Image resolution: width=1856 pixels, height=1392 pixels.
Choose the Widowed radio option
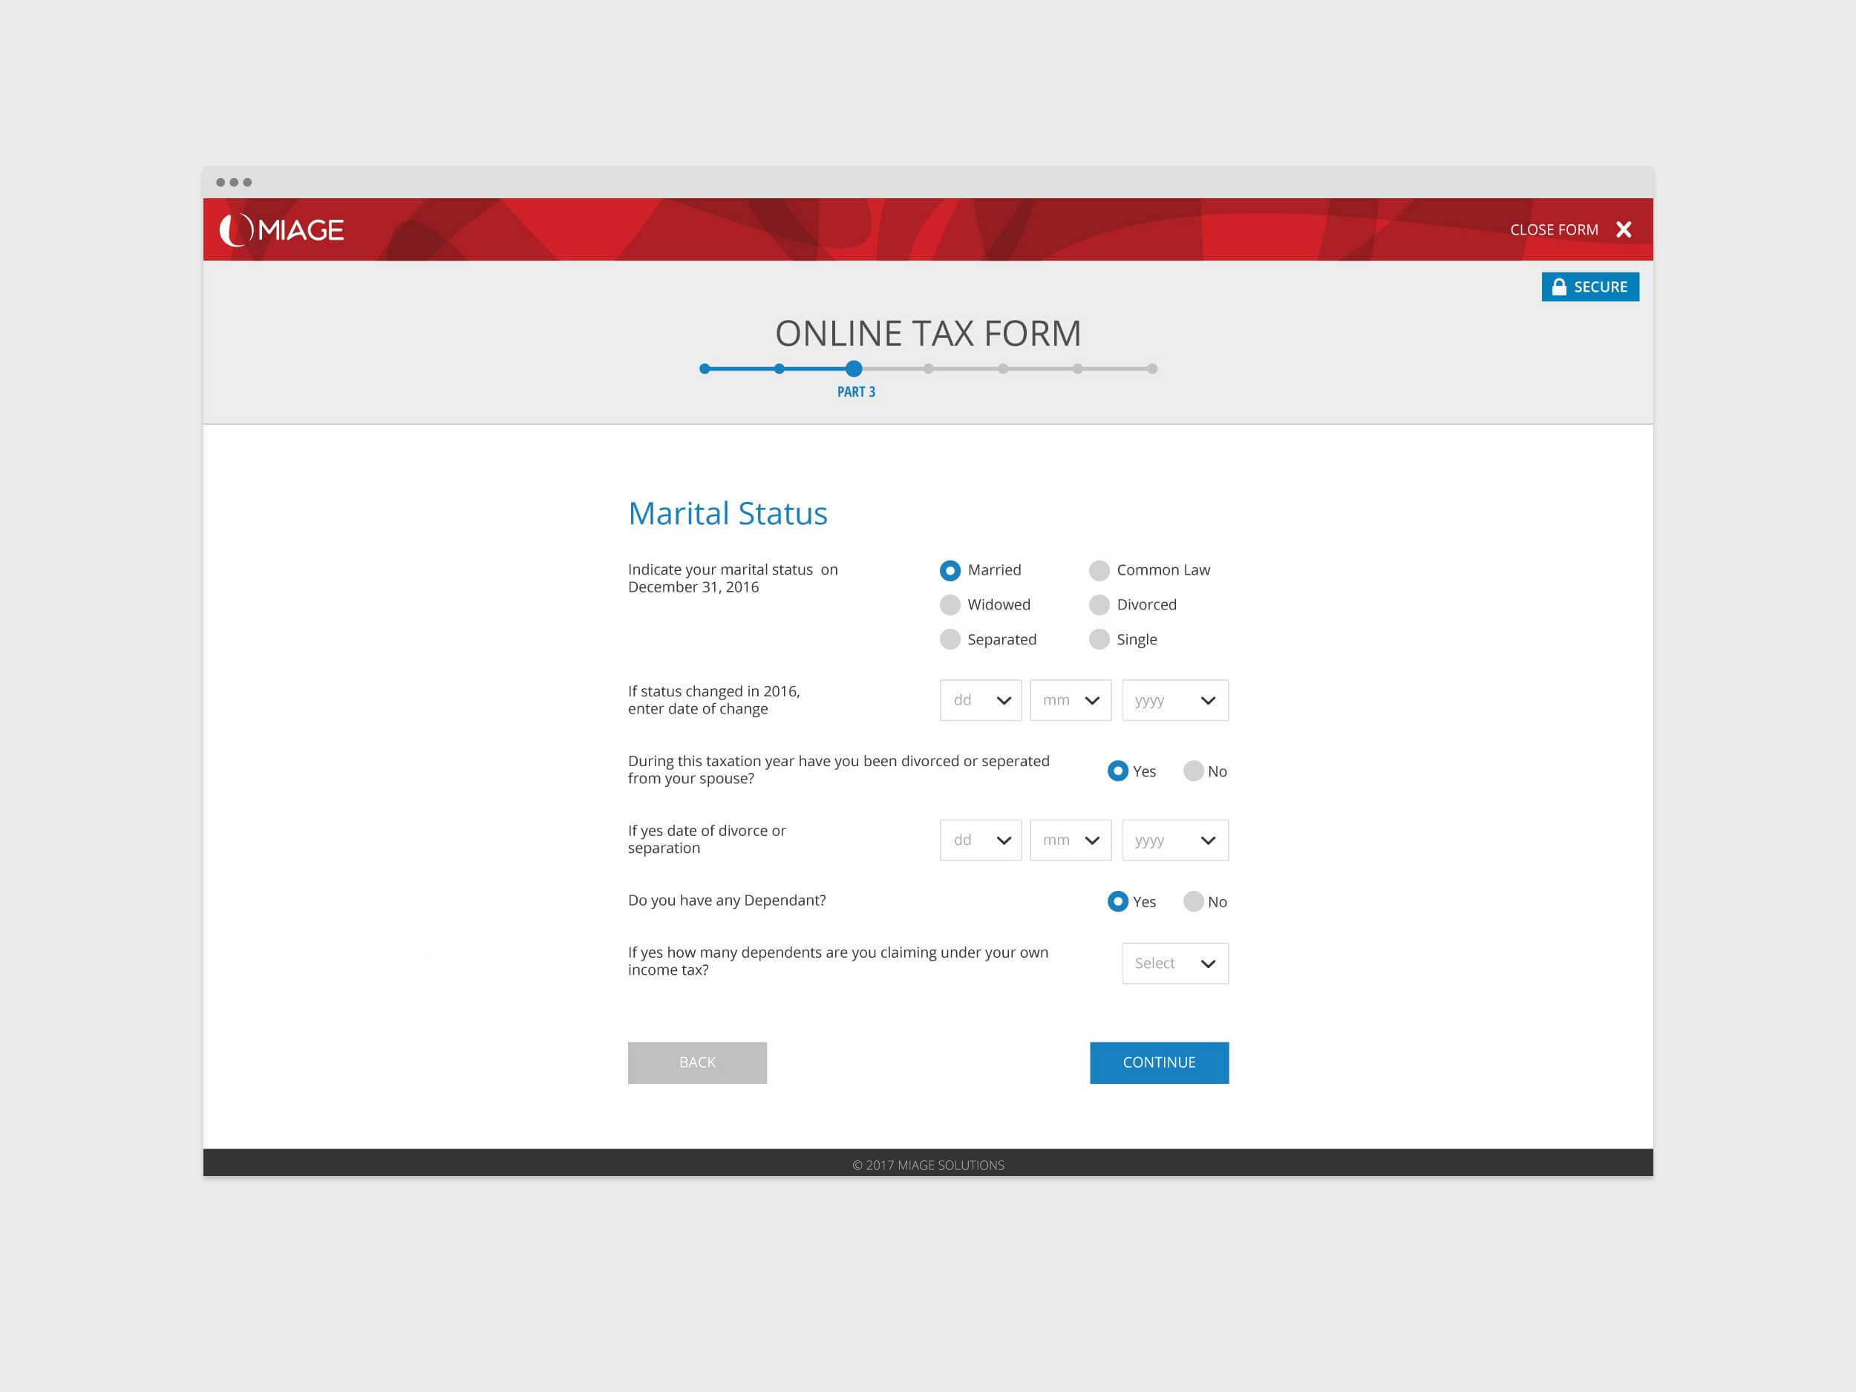[950, 605]
